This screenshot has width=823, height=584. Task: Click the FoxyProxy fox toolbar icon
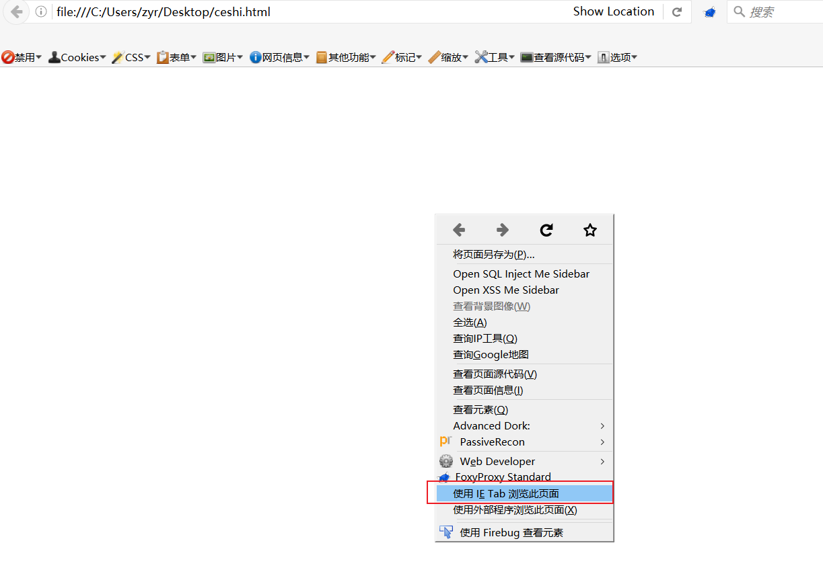pos(709,12)
